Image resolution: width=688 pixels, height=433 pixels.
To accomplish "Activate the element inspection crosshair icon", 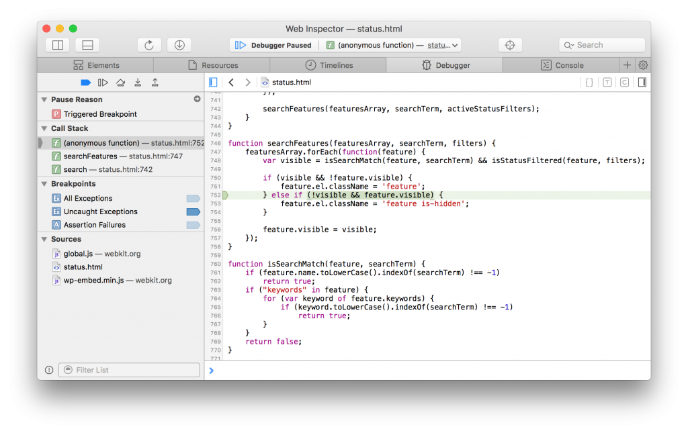I will (510, 44).
